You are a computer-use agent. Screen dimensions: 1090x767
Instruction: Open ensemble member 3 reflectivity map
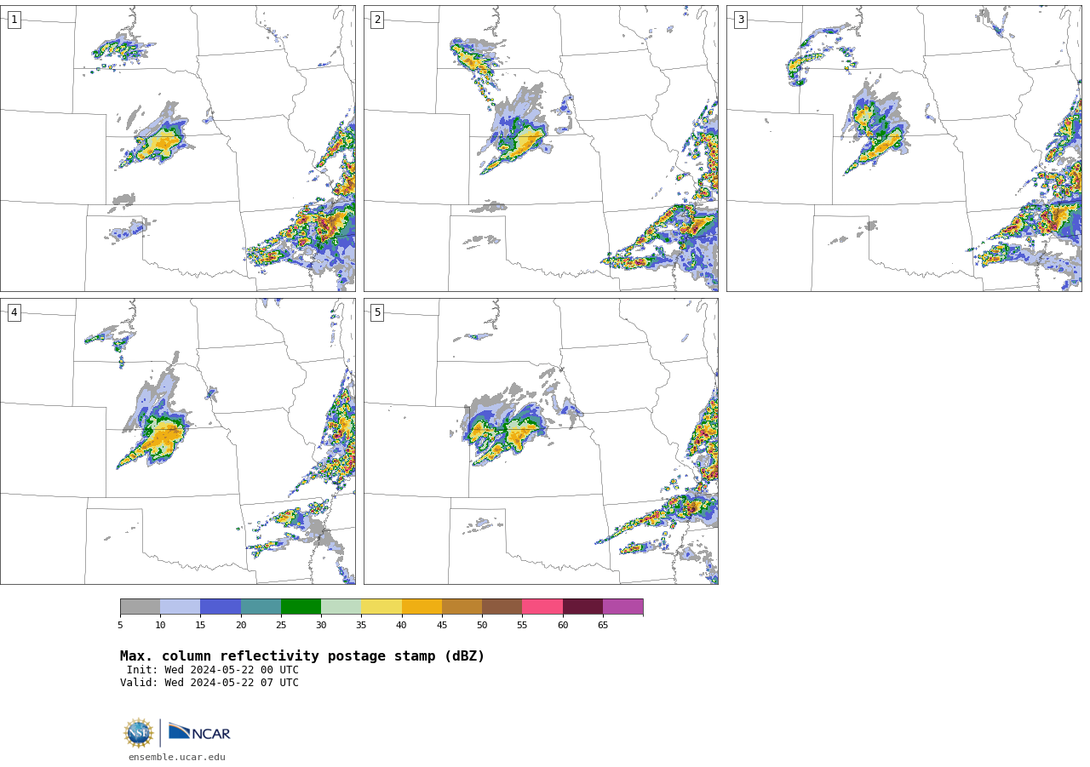pyautogui.click(x=904, y=149)
